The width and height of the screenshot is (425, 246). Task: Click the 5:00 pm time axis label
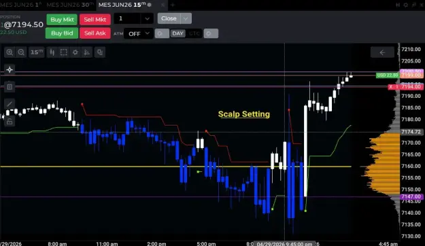click(206, 244)
